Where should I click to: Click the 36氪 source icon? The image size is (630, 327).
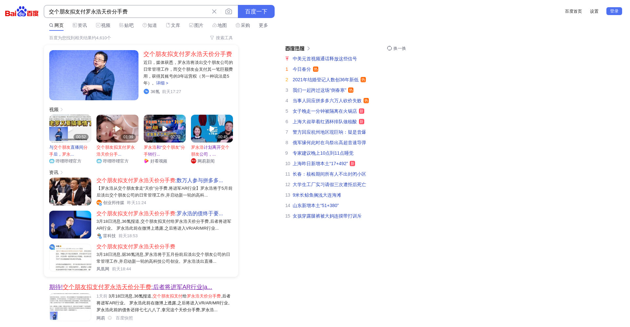146,91
